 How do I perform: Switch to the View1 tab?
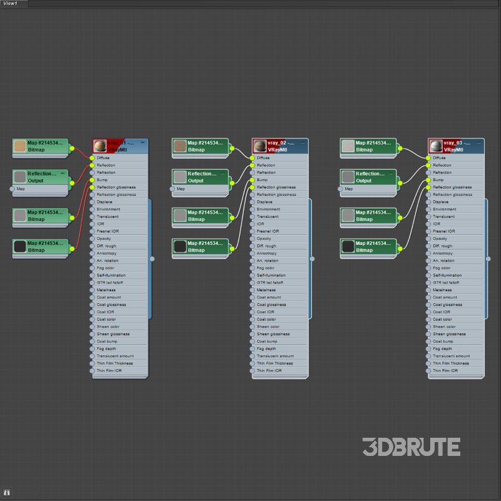(x=11, y=4)
